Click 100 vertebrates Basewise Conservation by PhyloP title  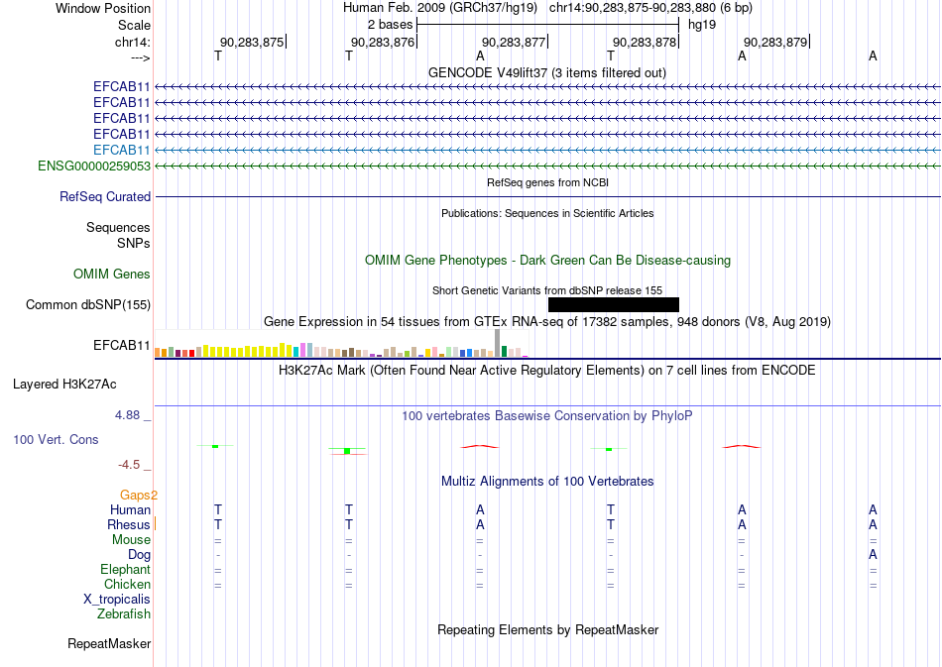(x=546, y=416)
